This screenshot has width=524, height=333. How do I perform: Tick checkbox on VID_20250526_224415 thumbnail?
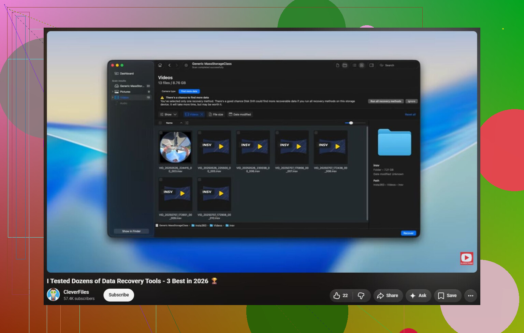click(x=161, y=133)
